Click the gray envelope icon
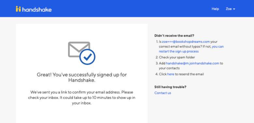 pyautogui.click(x=79, y=49)
